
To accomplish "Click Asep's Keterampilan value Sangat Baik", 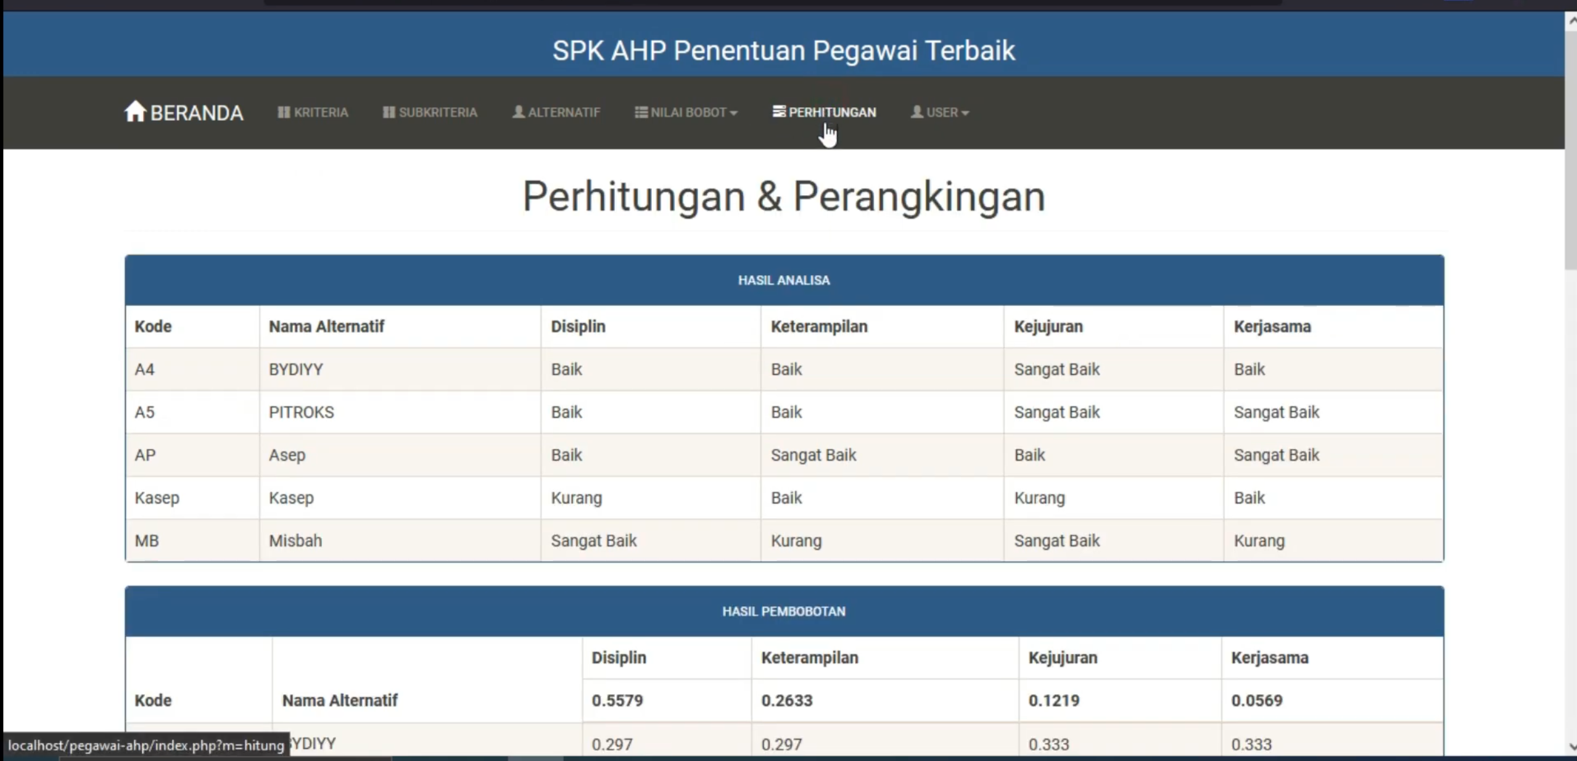I will click(813, 455).
